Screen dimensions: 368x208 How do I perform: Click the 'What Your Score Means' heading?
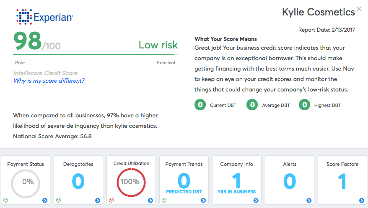[x=225, y=39]
